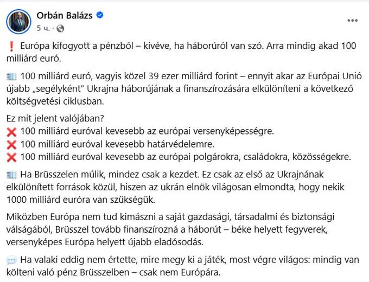Click the question "Ez mit jelent valójában?"
The image size is (369, 282).
tap(55, 118)
